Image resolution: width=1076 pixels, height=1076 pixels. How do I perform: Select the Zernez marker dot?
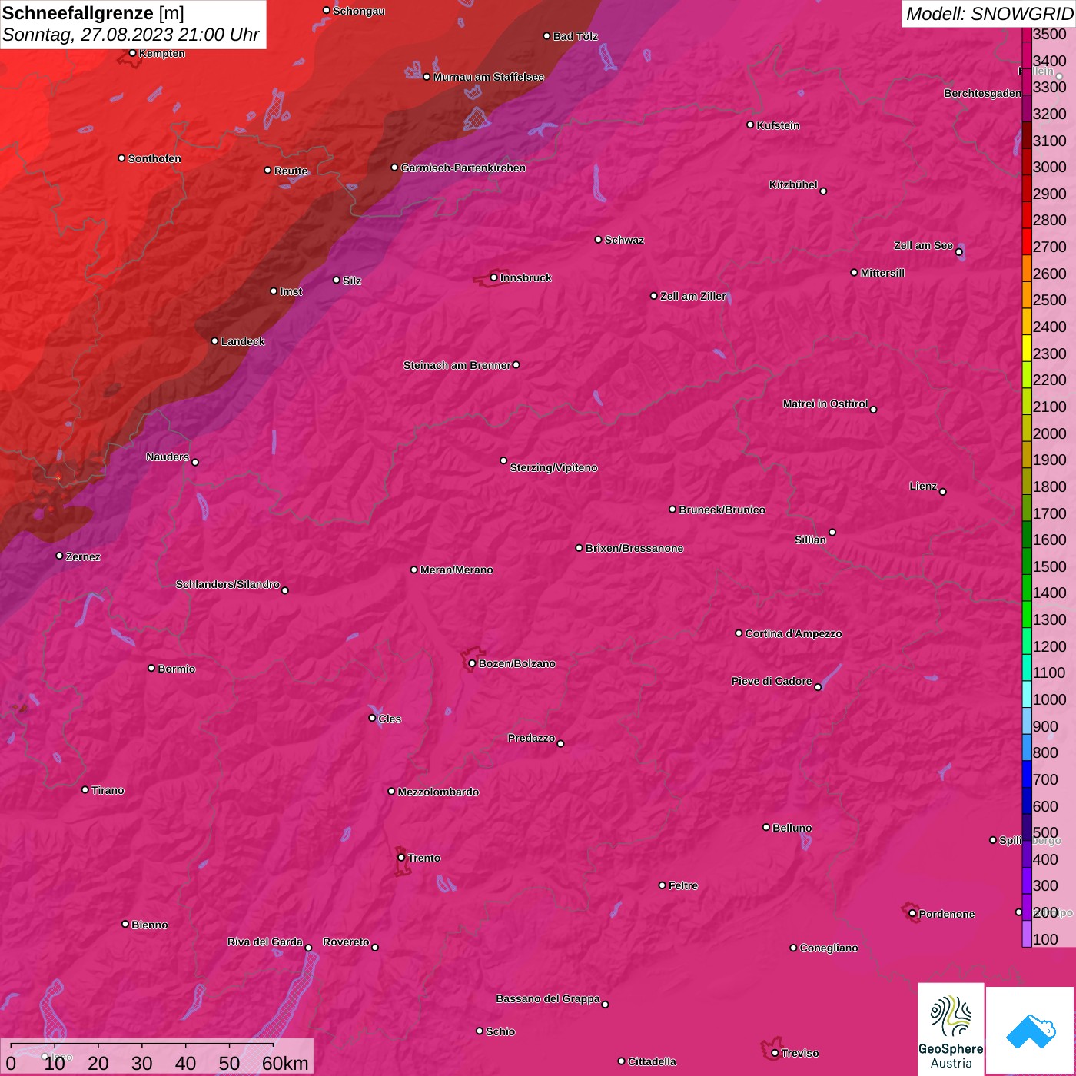(x=59, y=556)
